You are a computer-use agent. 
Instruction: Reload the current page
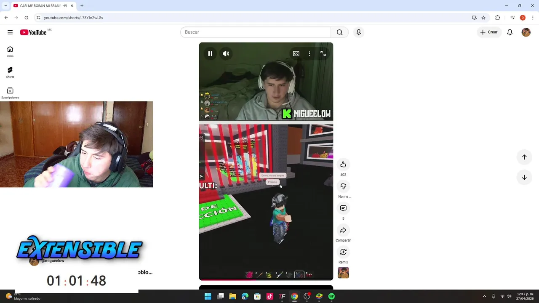point(26,18)
